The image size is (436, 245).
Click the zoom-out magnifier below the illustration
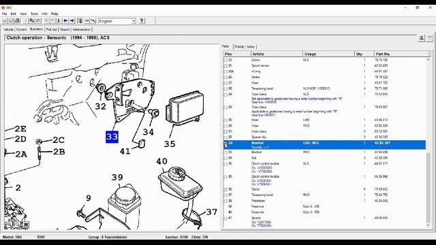(x=17, y=225)
